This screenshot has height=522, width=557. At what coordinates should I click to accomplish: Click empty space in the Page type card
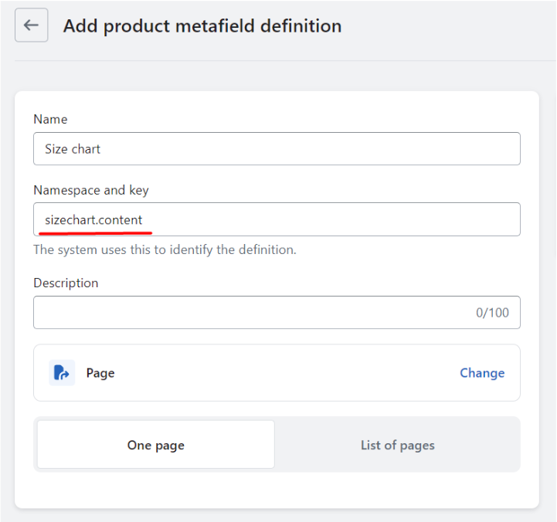(x=284, y=373)
